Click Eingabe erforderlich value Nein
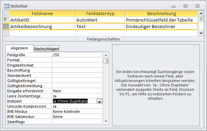Viewport: 207px width, 131px height. pos(77,91)
